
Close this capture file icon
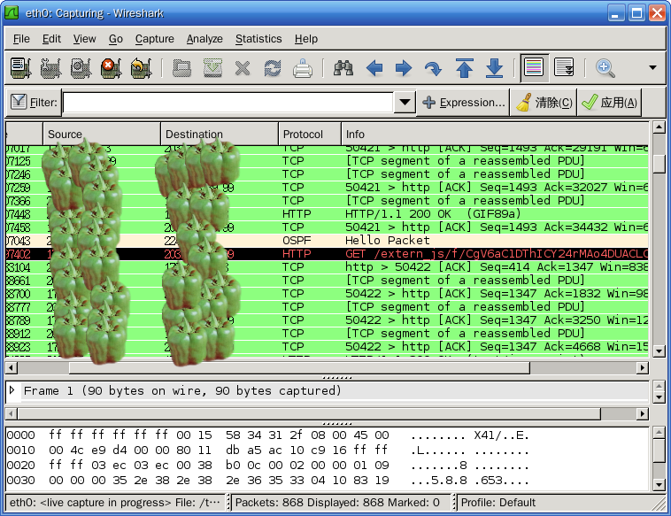(x=243, y=68)
